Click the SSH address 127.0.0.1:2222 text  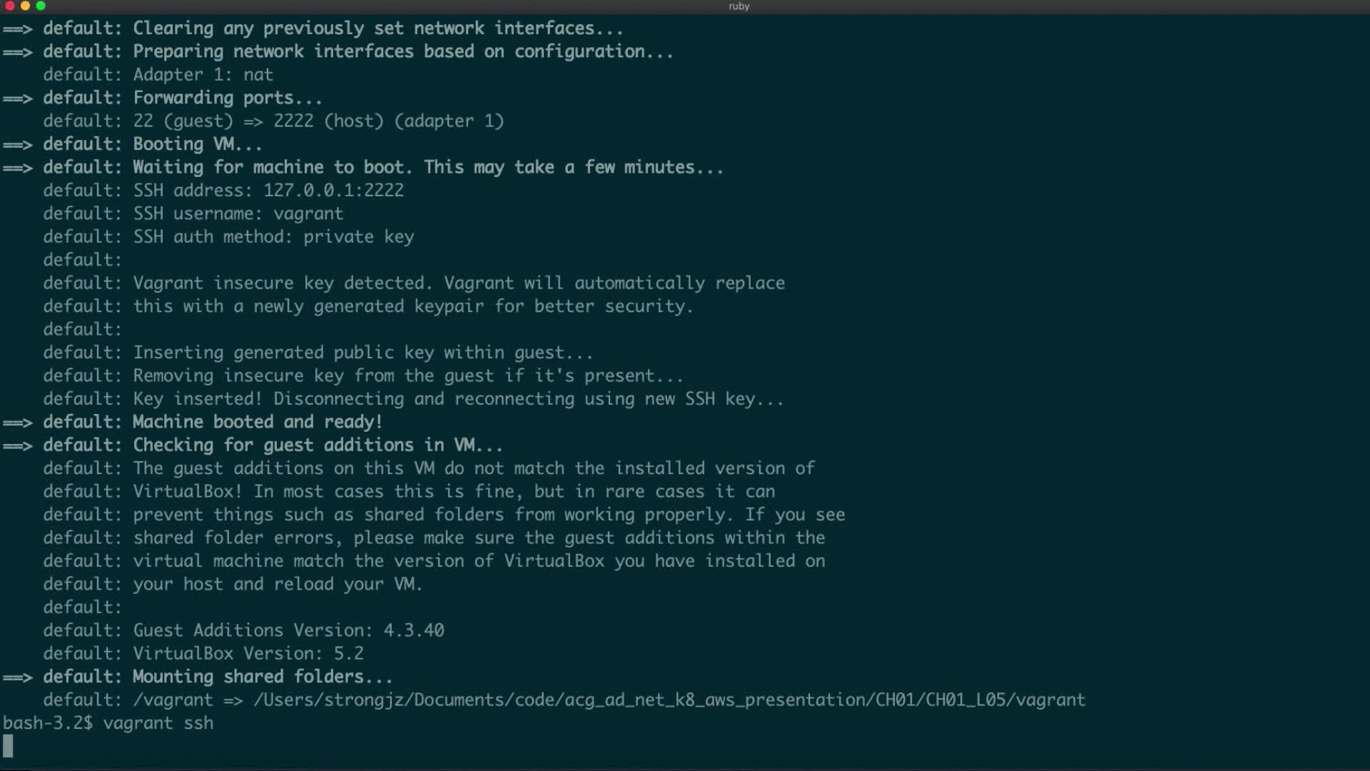click(333, 191)
